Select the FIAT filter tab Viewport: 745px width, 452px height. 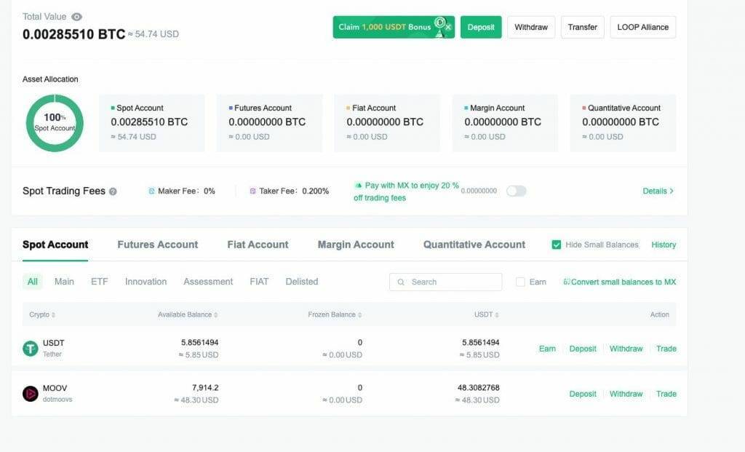259,282
